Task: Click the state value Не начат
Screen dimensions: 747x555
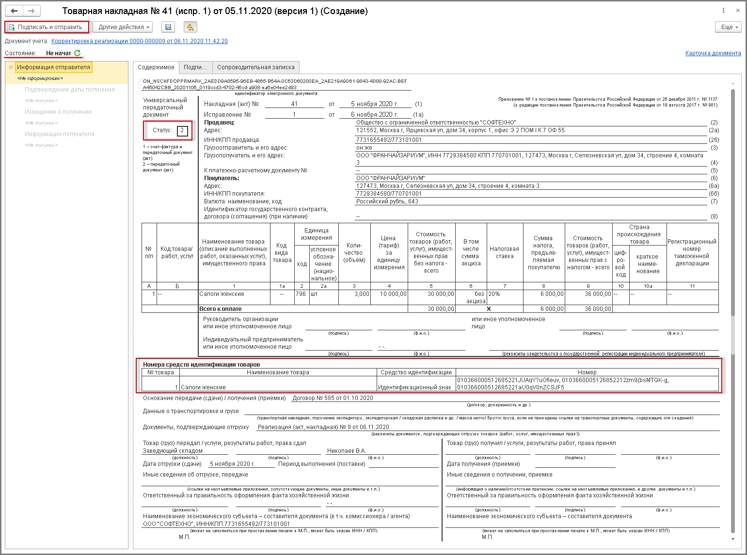Action: click(59, 53)
